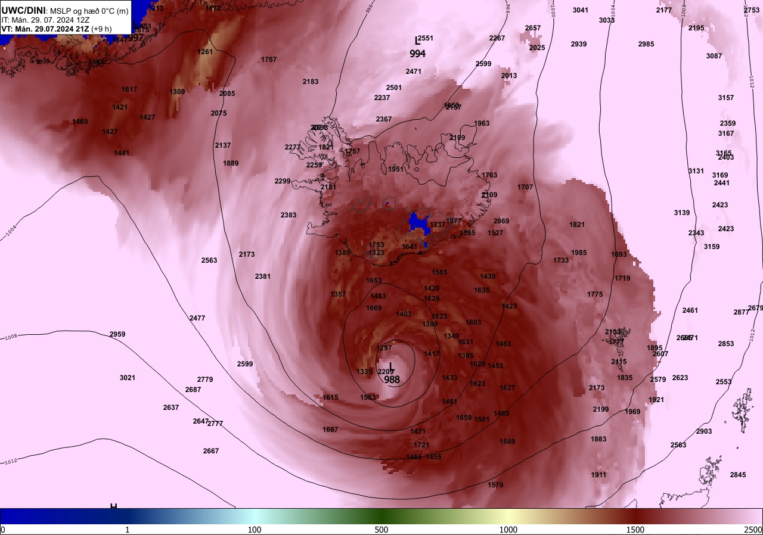The height and width of the screenshot is (535, 763).
Task: Click the height value 1617
Action: [129, 89]
